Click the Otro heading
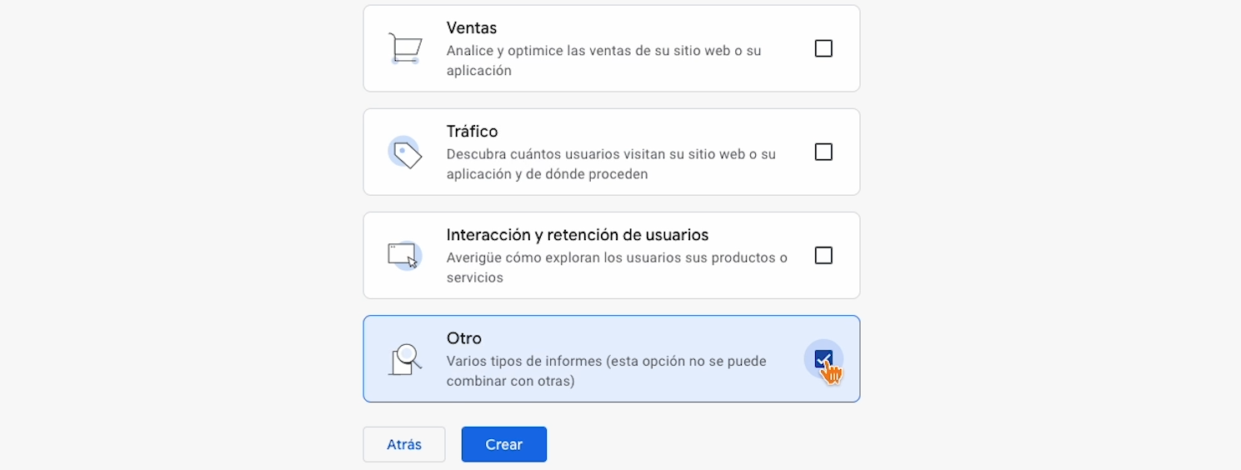The height and width of the screenshot is (470, 1241). click(464, 338)
